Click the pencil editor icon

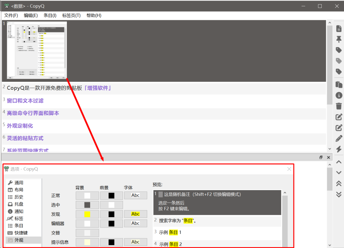click(x=339, y=138)
